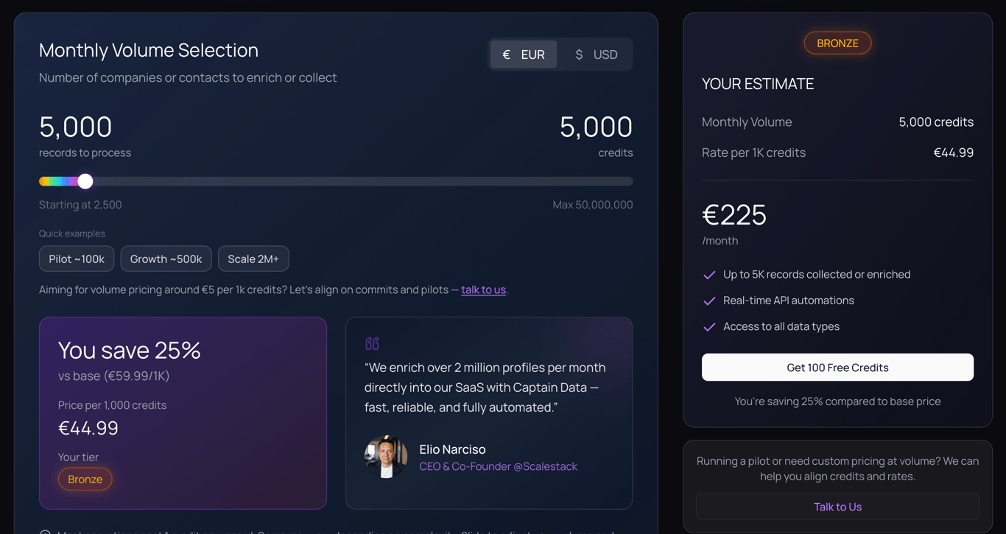Click the Bronze tier badge in savings card

click(85, 479)
